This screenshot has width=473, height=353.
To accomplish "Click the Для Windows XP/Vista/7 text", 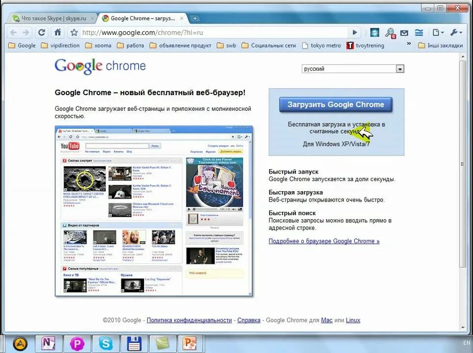I will pyautogui.click(x=336, y=144).
